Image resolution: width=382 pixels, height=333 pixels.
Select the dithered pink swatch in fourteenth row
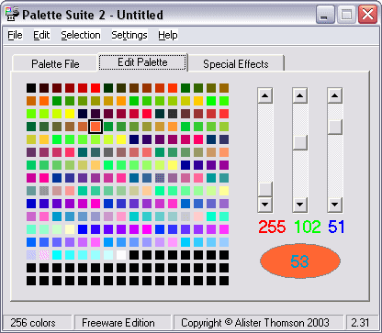click(x=44, y=255)
